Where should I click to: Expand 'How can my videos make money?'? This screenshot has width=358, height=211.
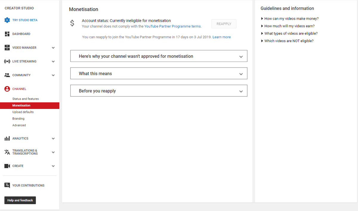click(290, 18)
